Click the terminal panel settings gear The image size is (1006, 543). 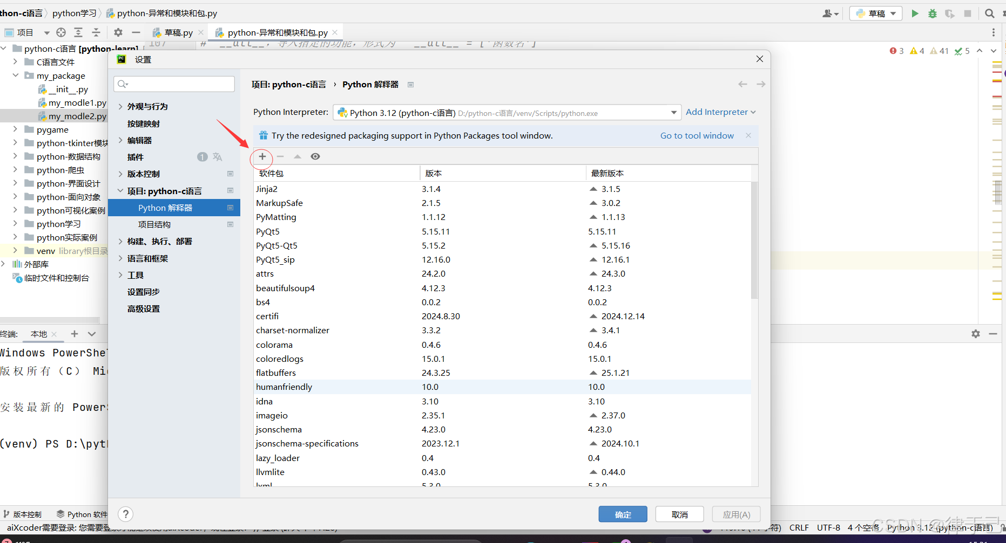pos(976,334)
